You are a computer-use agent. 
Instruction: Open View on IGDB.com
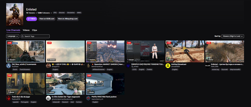[x=47, y=19]
